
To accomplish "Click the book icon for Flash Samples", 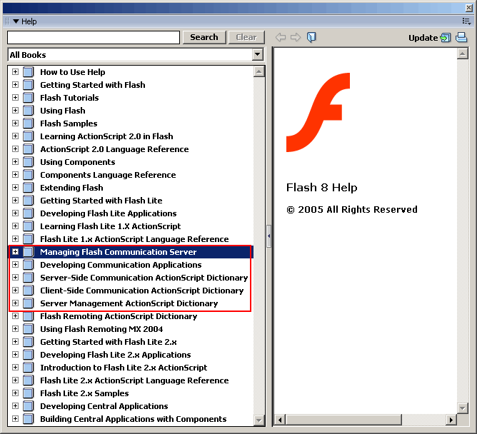I will [29, 123].
